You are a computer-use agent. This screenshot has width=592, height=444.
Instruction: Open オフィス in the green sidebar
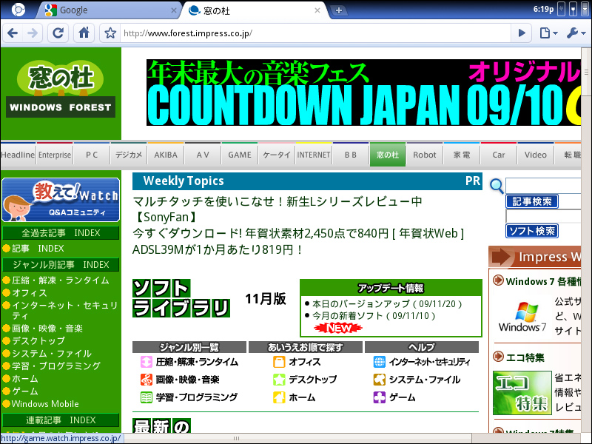[x=30, y=292]
